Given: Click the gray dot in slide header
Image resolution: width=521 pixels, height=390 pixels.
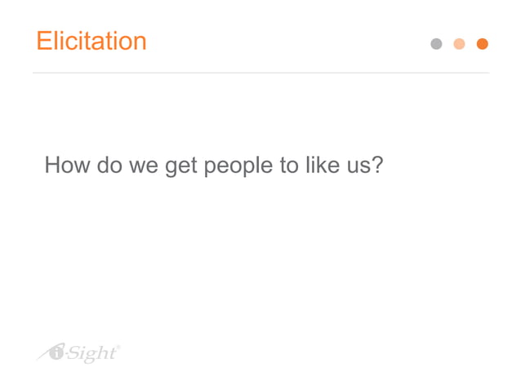Looking at the screenshot, I should 436,44.
